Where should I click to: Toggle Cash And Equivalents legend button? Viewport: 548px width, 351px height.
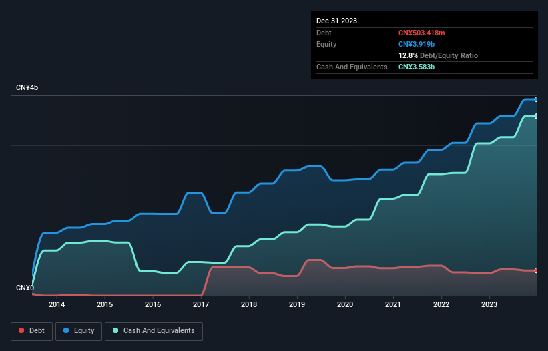(x=154, y=331)
